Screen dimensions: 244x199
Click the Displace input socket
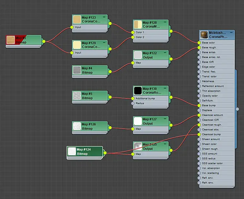199,110
